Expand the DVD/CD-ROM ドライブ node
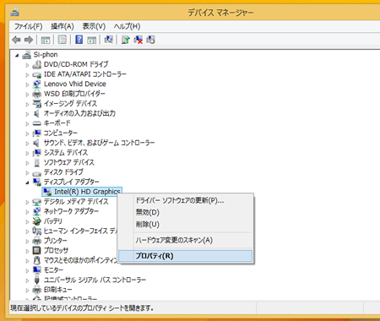The height and width of the screenshot is (321, 380). coord(27,65)
